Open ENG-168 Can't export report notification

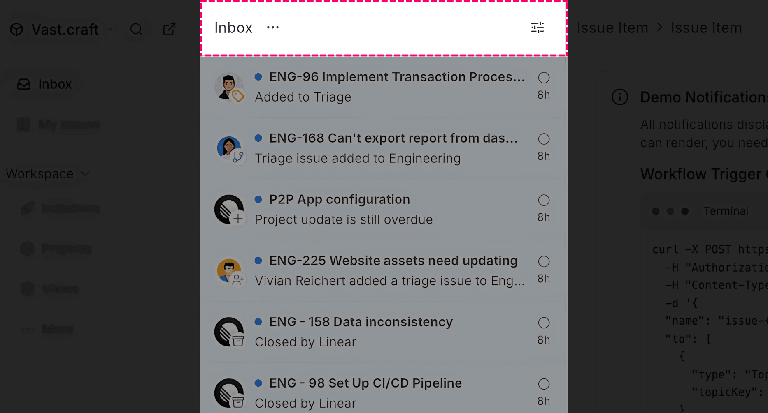pos(384,148)
